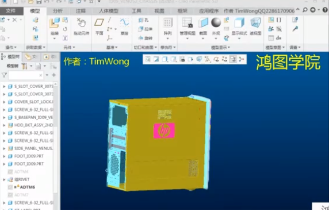Switch to the 工具 tab
Image resolution: width=329 pixels, height=223 pixels.
(x=136, y=11)
